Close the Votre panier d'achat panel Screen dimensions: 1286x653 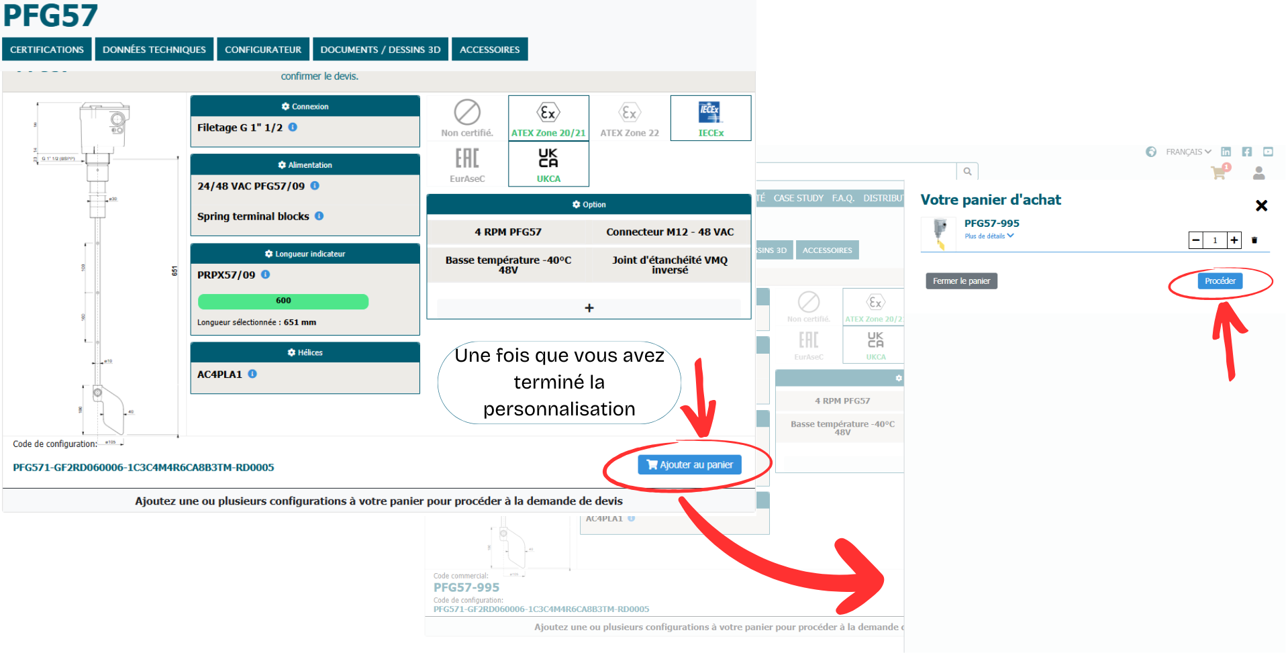click(1261, 205)
